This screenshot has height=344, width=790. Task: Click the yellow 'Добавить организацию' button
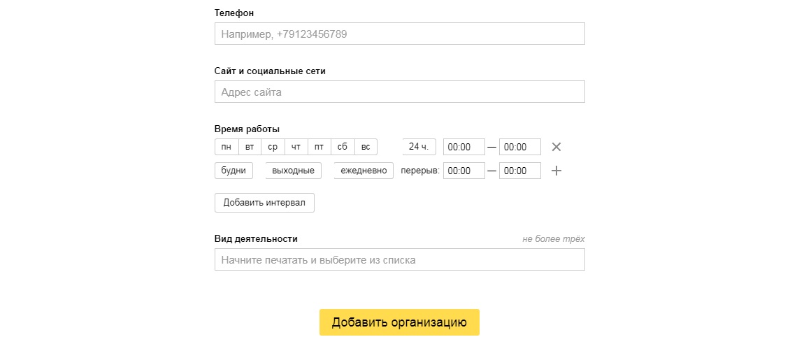click(x=399, y=322)
